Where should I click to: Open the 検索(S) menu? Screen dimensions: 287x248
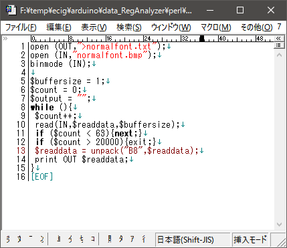[x=129, y=27]
